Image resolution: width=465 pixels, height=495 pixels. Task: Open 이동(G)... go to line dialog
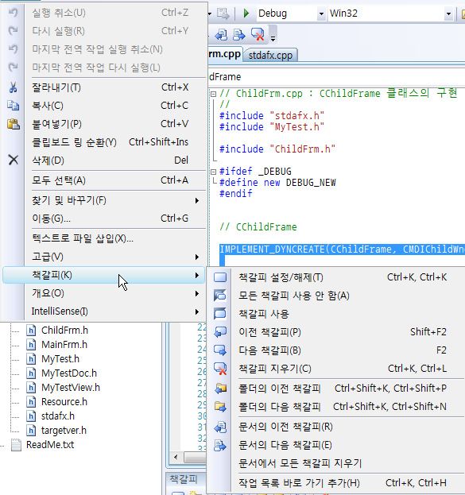click(x=104, y=218)
